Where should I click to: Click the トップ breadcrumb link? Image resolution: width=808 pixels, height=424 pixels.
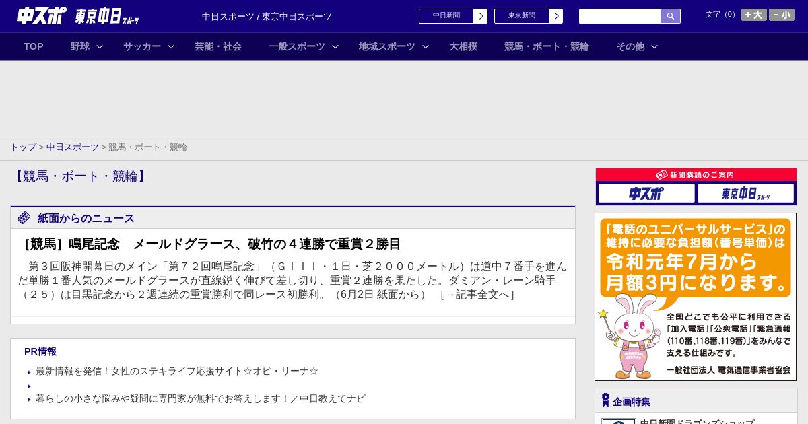(x=23, y=147)
